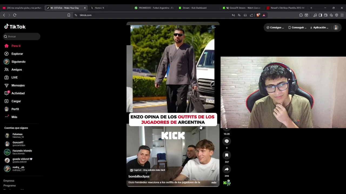Click the CapCut edición más fácil label

click(148, 170)
